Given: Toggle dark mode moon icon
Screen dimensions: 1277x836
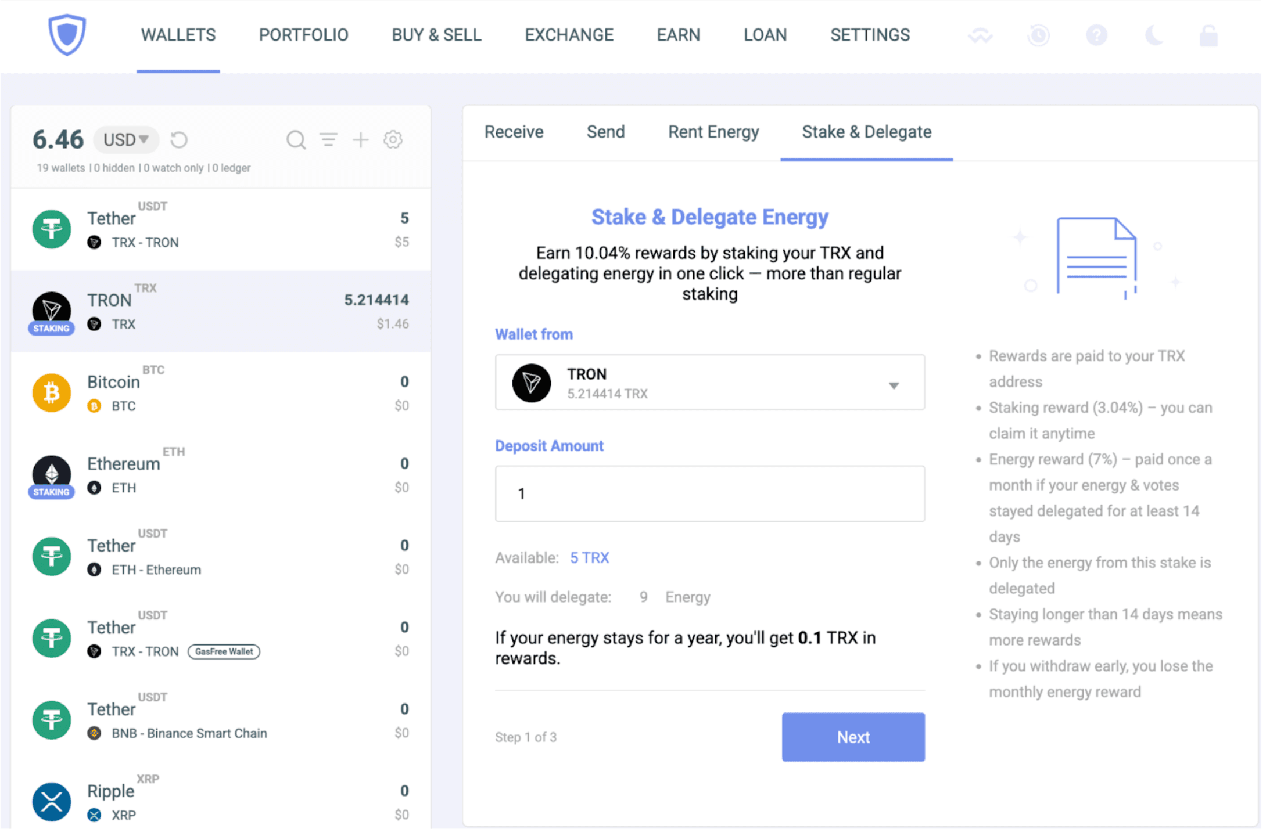Looking at the screenshot, I should [1153, 35].
